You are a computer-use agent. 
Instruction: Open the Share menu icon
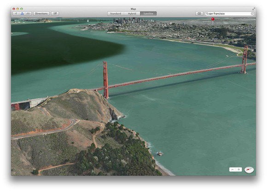[x=55, y=14]
